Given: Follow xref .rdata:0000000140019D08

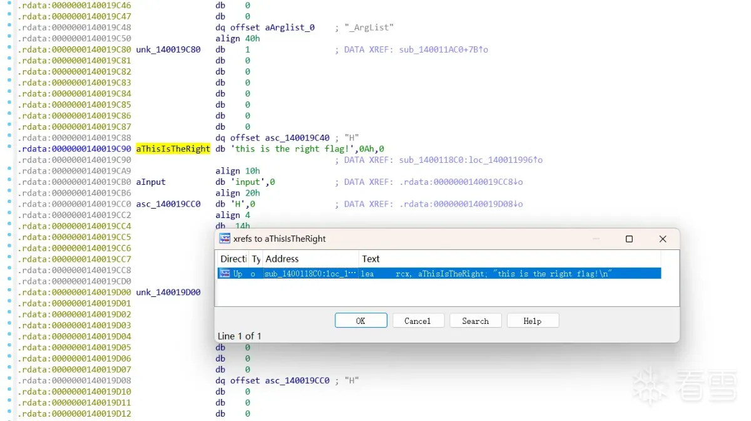Looking at the screenshot, I should (461, 204).
